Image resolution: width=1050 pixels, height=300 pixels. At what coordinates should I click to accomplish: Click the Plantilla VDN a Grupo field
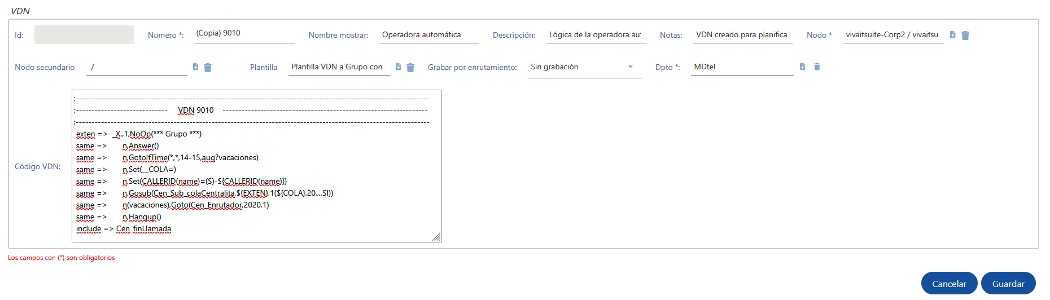(339, 67)
